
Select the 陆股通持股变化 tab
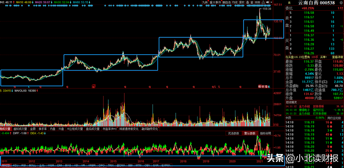point(129,129)
